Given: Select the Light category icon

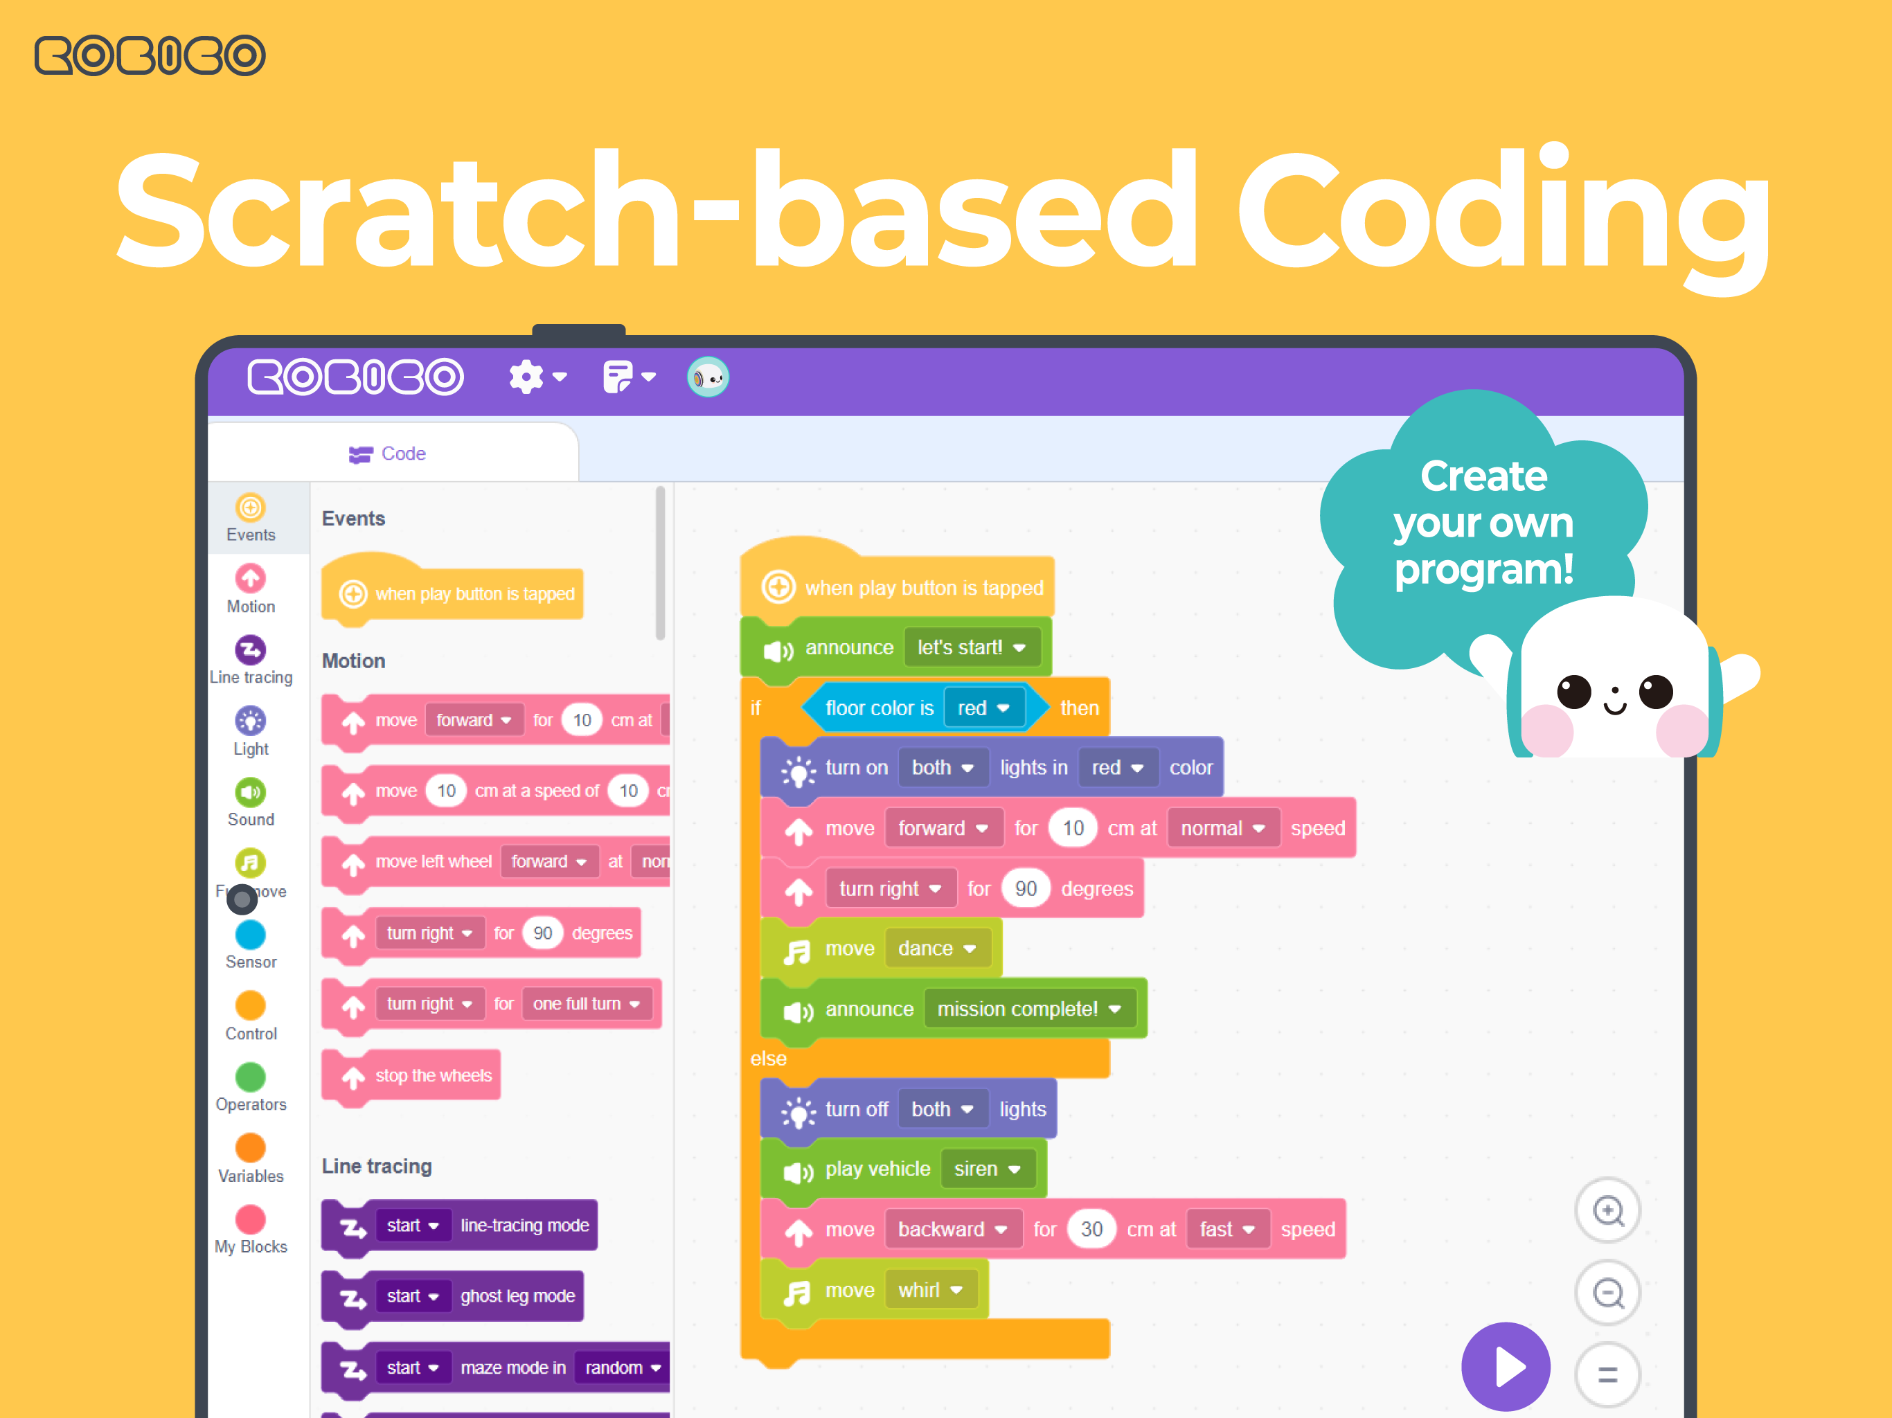Looking at the screenshot, I should (x=251, y=721).
